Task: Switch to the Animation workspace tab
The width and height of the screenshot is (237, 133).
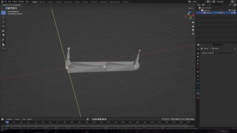Action: [x=85, y=2]
